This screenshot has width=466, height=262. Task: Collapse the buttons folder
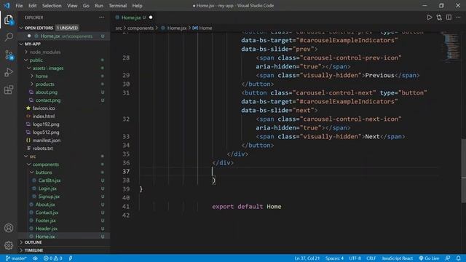44,172
